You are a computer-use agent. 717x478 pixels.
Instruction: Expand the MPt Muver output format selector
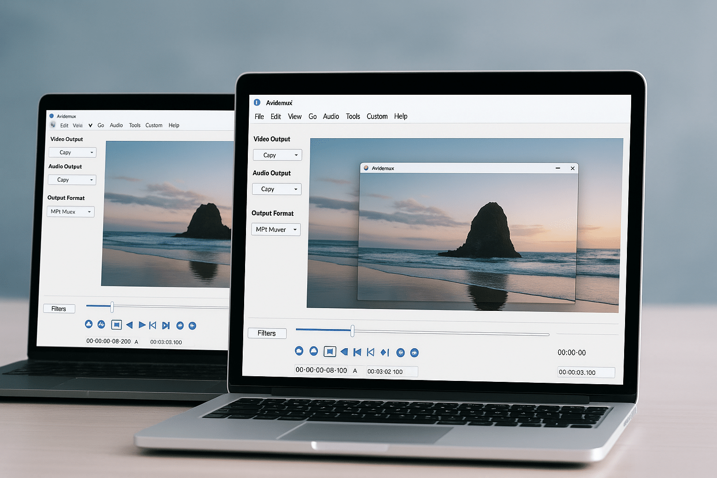pyautogui.click(x=276, y=229)
